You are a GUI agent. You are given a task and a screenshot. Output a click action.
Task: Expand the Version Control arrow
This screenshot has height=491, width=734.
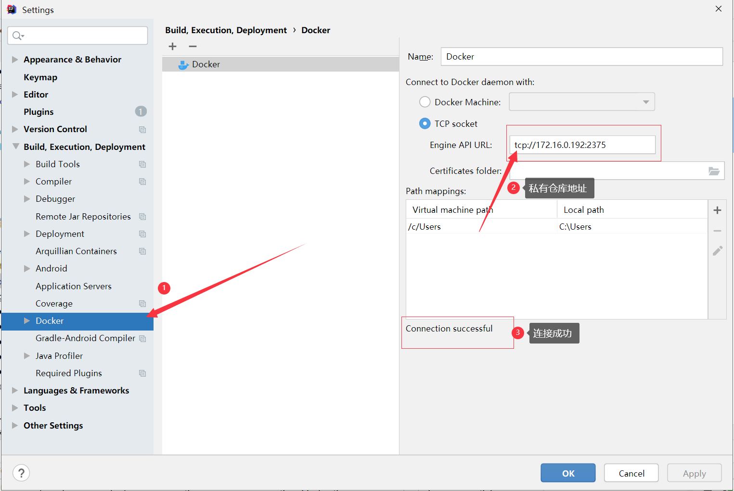pos(15,129)
